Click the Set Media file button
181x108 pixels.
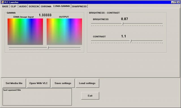pos(14,83)
